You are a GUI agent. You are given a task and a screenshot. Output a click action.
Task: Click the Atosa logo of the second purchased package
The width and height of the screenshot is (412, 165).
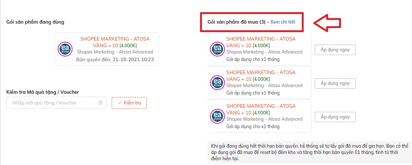[x=216, y=83]
